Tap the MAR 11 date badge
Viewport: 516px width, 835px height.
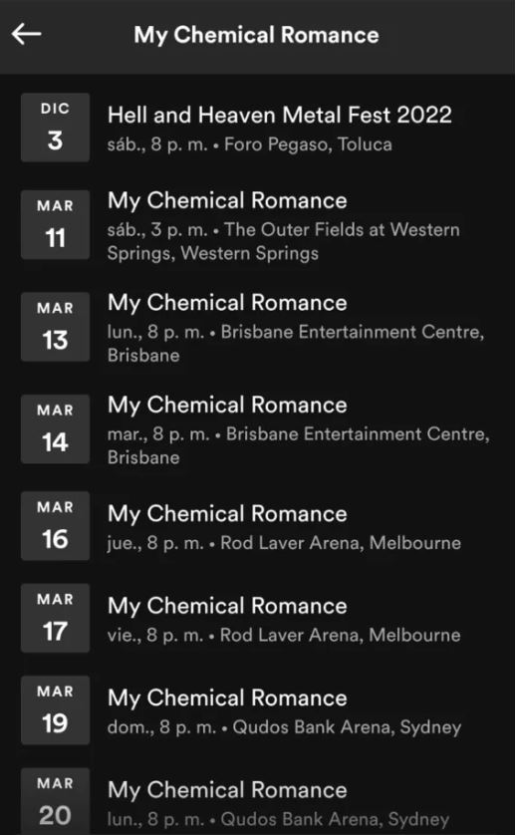pyautogui.click(x=56, y=225)
